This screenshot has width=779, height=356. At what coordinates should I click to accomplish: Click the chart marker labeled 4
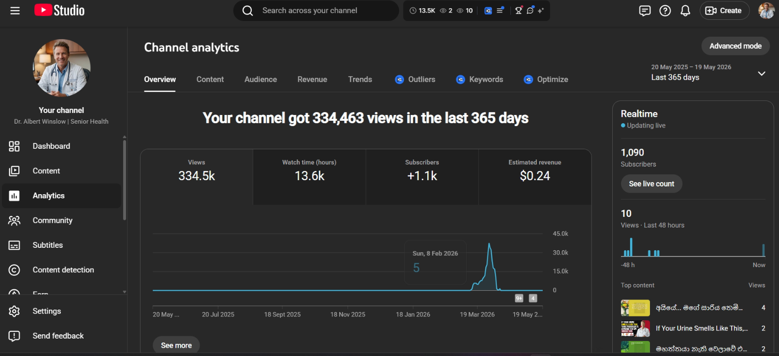coord(533,298)
